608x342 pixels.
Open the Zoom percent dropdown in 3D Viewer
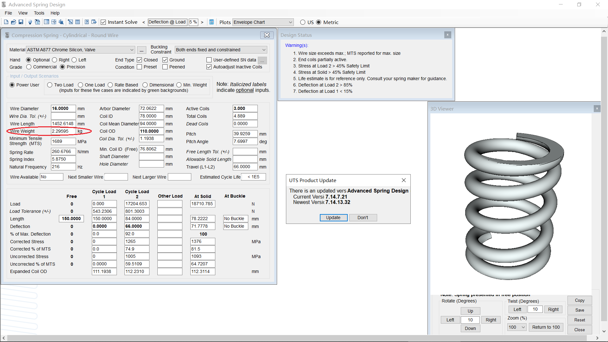coord(517,327)
